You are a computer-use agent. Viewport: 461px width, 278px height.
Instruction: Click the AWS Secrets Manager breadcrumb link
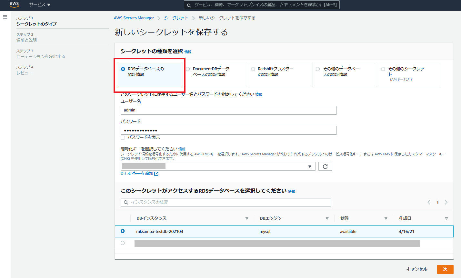click(134, 18)
